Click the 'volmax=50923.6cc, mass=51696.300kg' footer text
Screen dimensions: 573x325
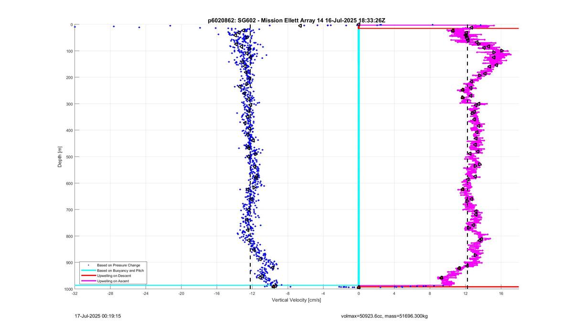384,316
